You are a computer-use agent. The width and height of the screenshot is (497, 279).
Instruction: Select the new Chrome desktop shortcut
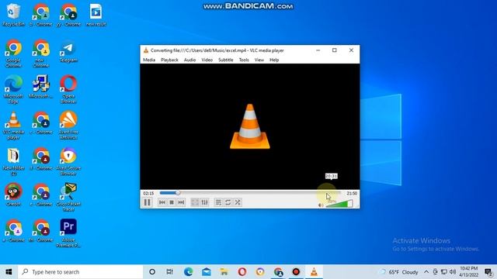tap(41, 53)
